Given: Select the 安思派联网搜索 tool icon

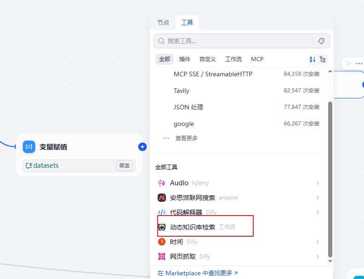Looking at the screenshot, I should click(162, 198).
